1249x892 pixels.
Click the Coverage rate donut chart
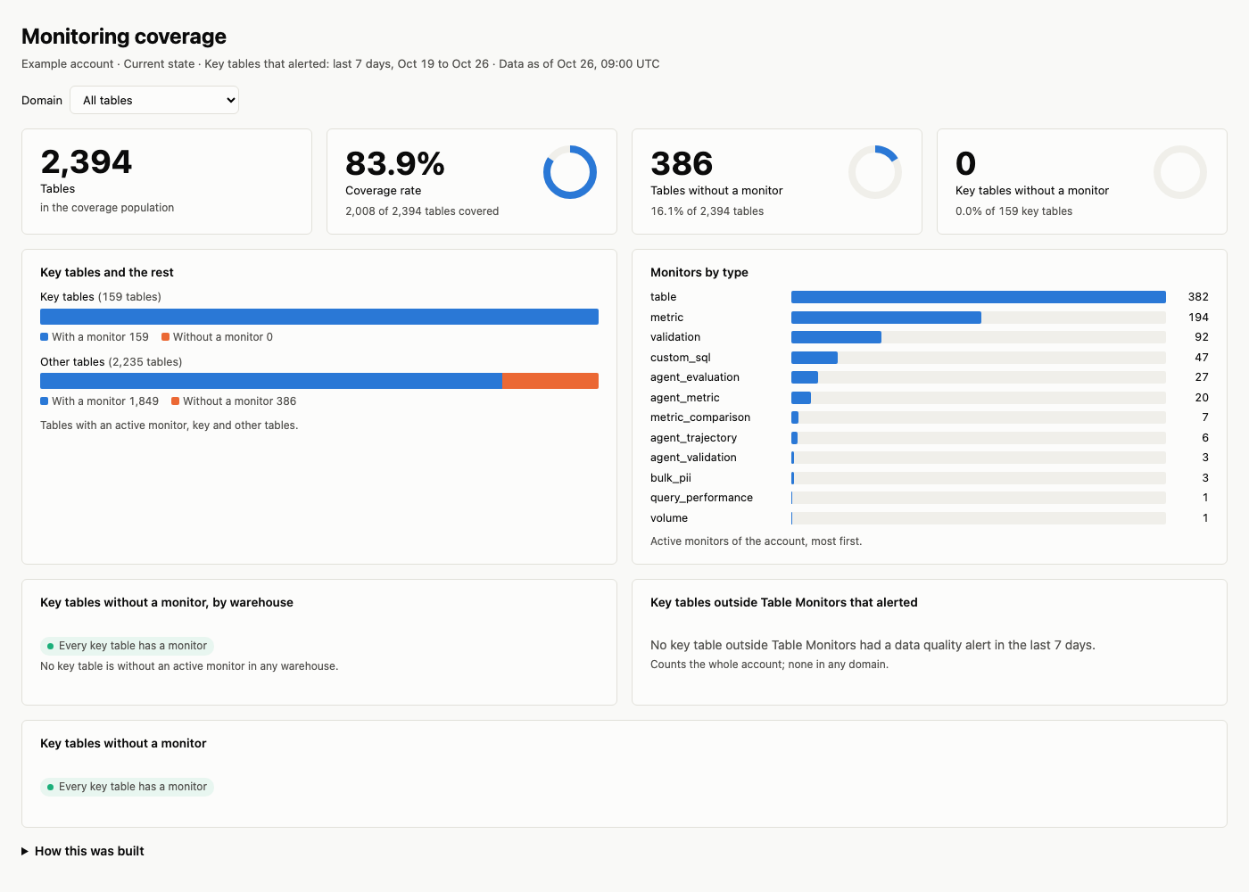(570, 172)
